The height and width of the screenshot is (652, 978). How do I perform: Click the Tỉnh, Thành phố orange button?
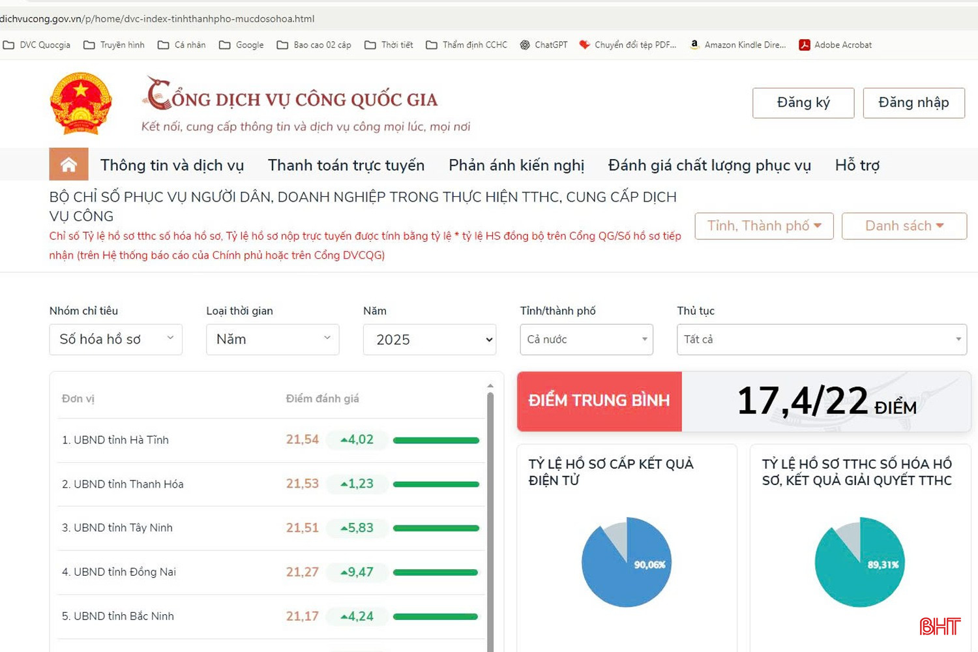tap(763, 226)
